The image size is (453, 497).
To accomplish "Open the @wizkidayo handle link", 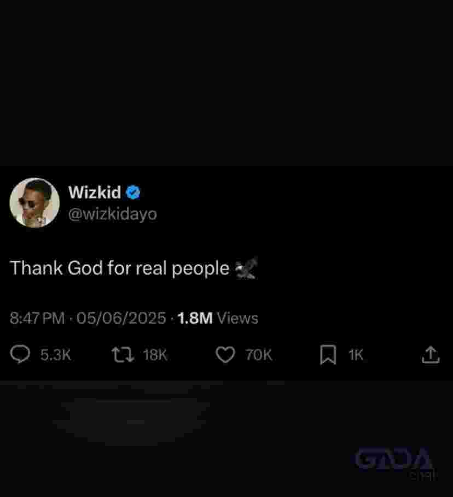I will click(x=113, y=214).
